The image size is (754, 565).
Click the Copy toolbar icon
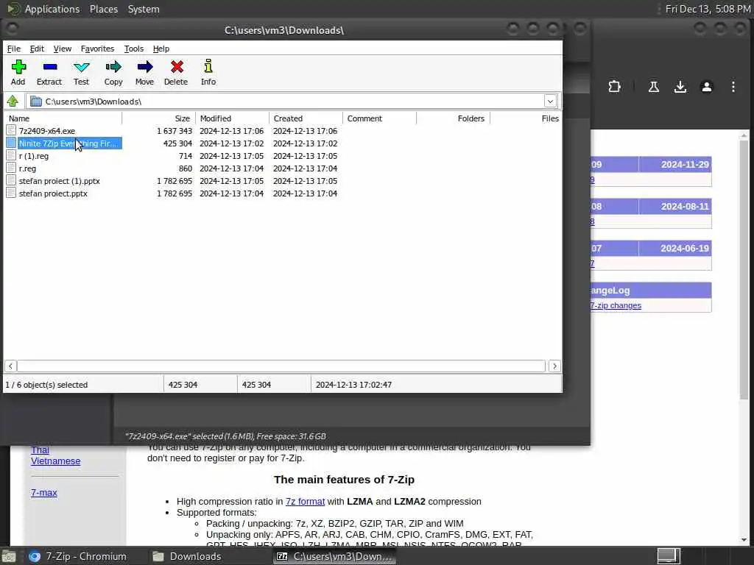tap(113, 67)
